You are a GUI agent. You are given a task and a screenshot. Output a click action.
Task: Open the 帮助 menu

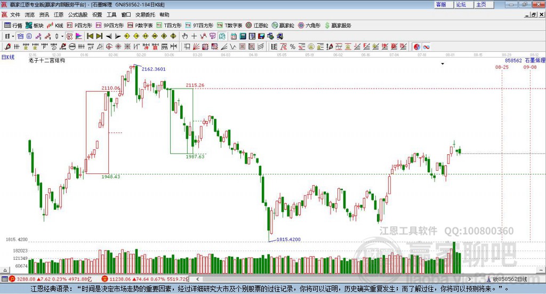164,14
